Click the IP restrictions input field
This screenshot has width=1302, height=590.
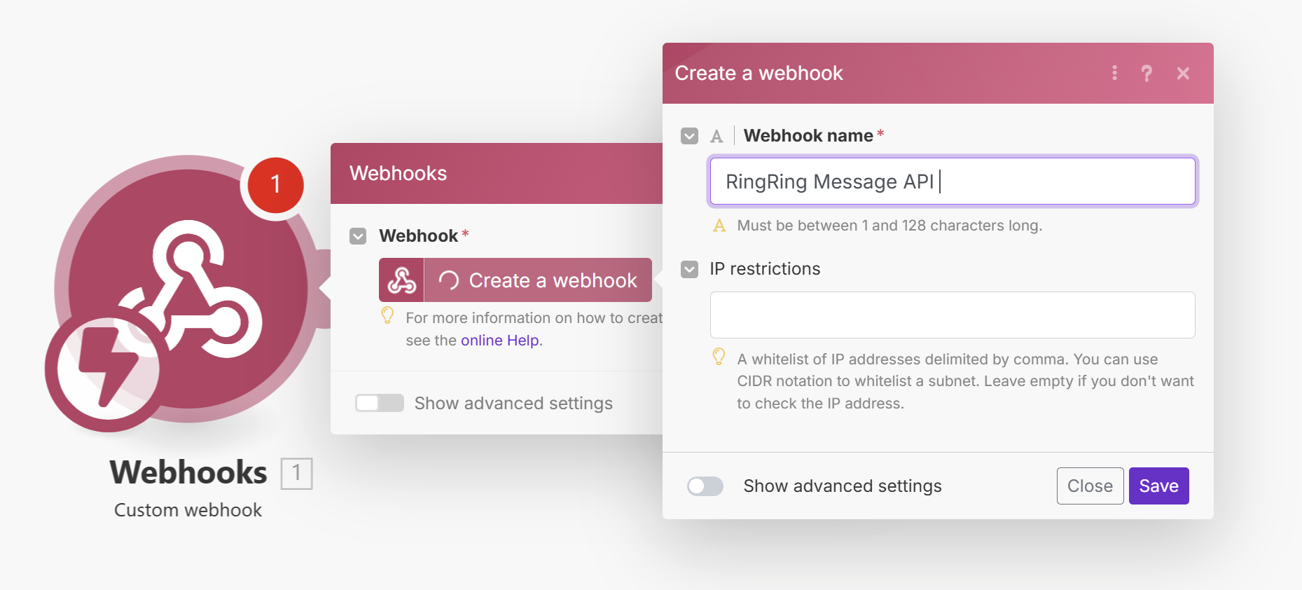coord(953,315)
